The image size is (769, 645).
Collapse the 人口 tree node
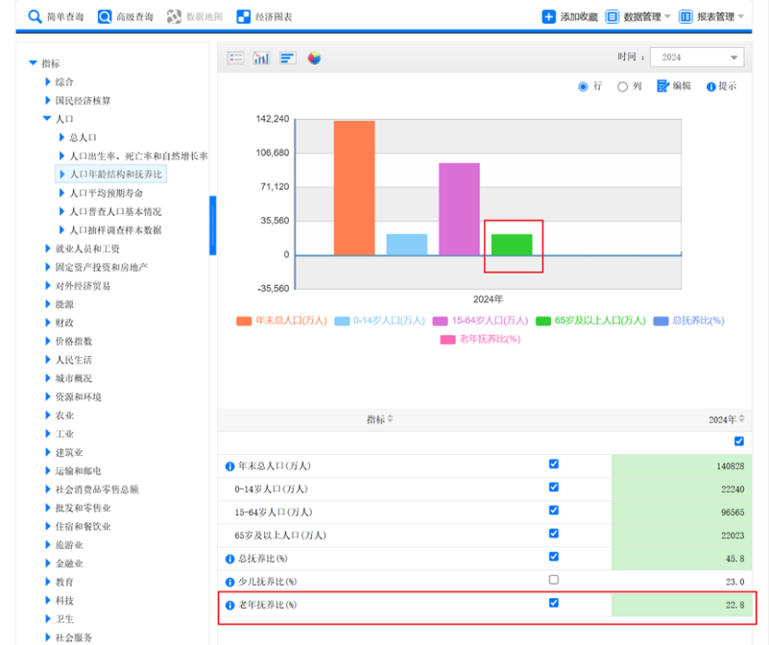click(x=47, y=119)
